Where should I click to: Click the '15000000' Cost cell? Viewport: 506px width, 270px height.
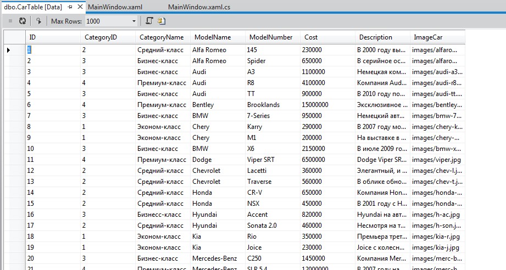tap(327, 105)
